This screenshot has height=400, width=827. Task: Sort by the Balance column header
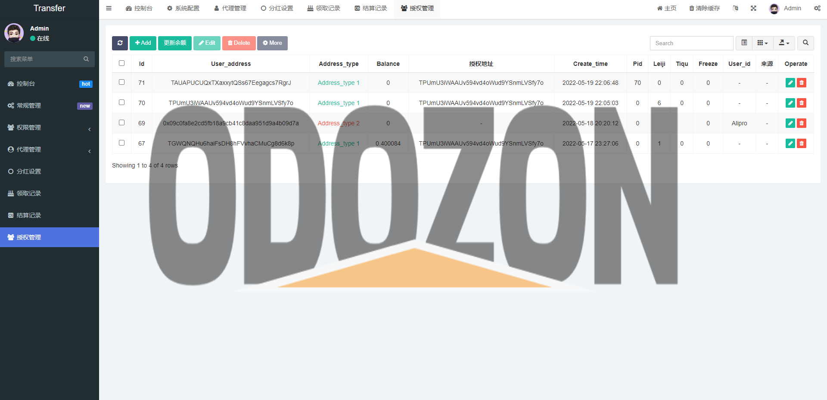388,64
